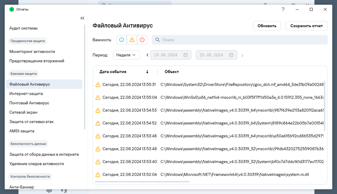The width and height of the screenshot is (337, 194).
Task: Select event with x86_netfx4-mscorlib_ni path
Action: (x=242, y=98)
